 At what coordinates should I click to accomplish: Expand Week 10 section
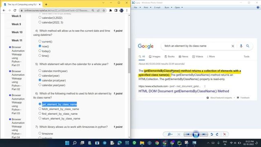(17, 32)
